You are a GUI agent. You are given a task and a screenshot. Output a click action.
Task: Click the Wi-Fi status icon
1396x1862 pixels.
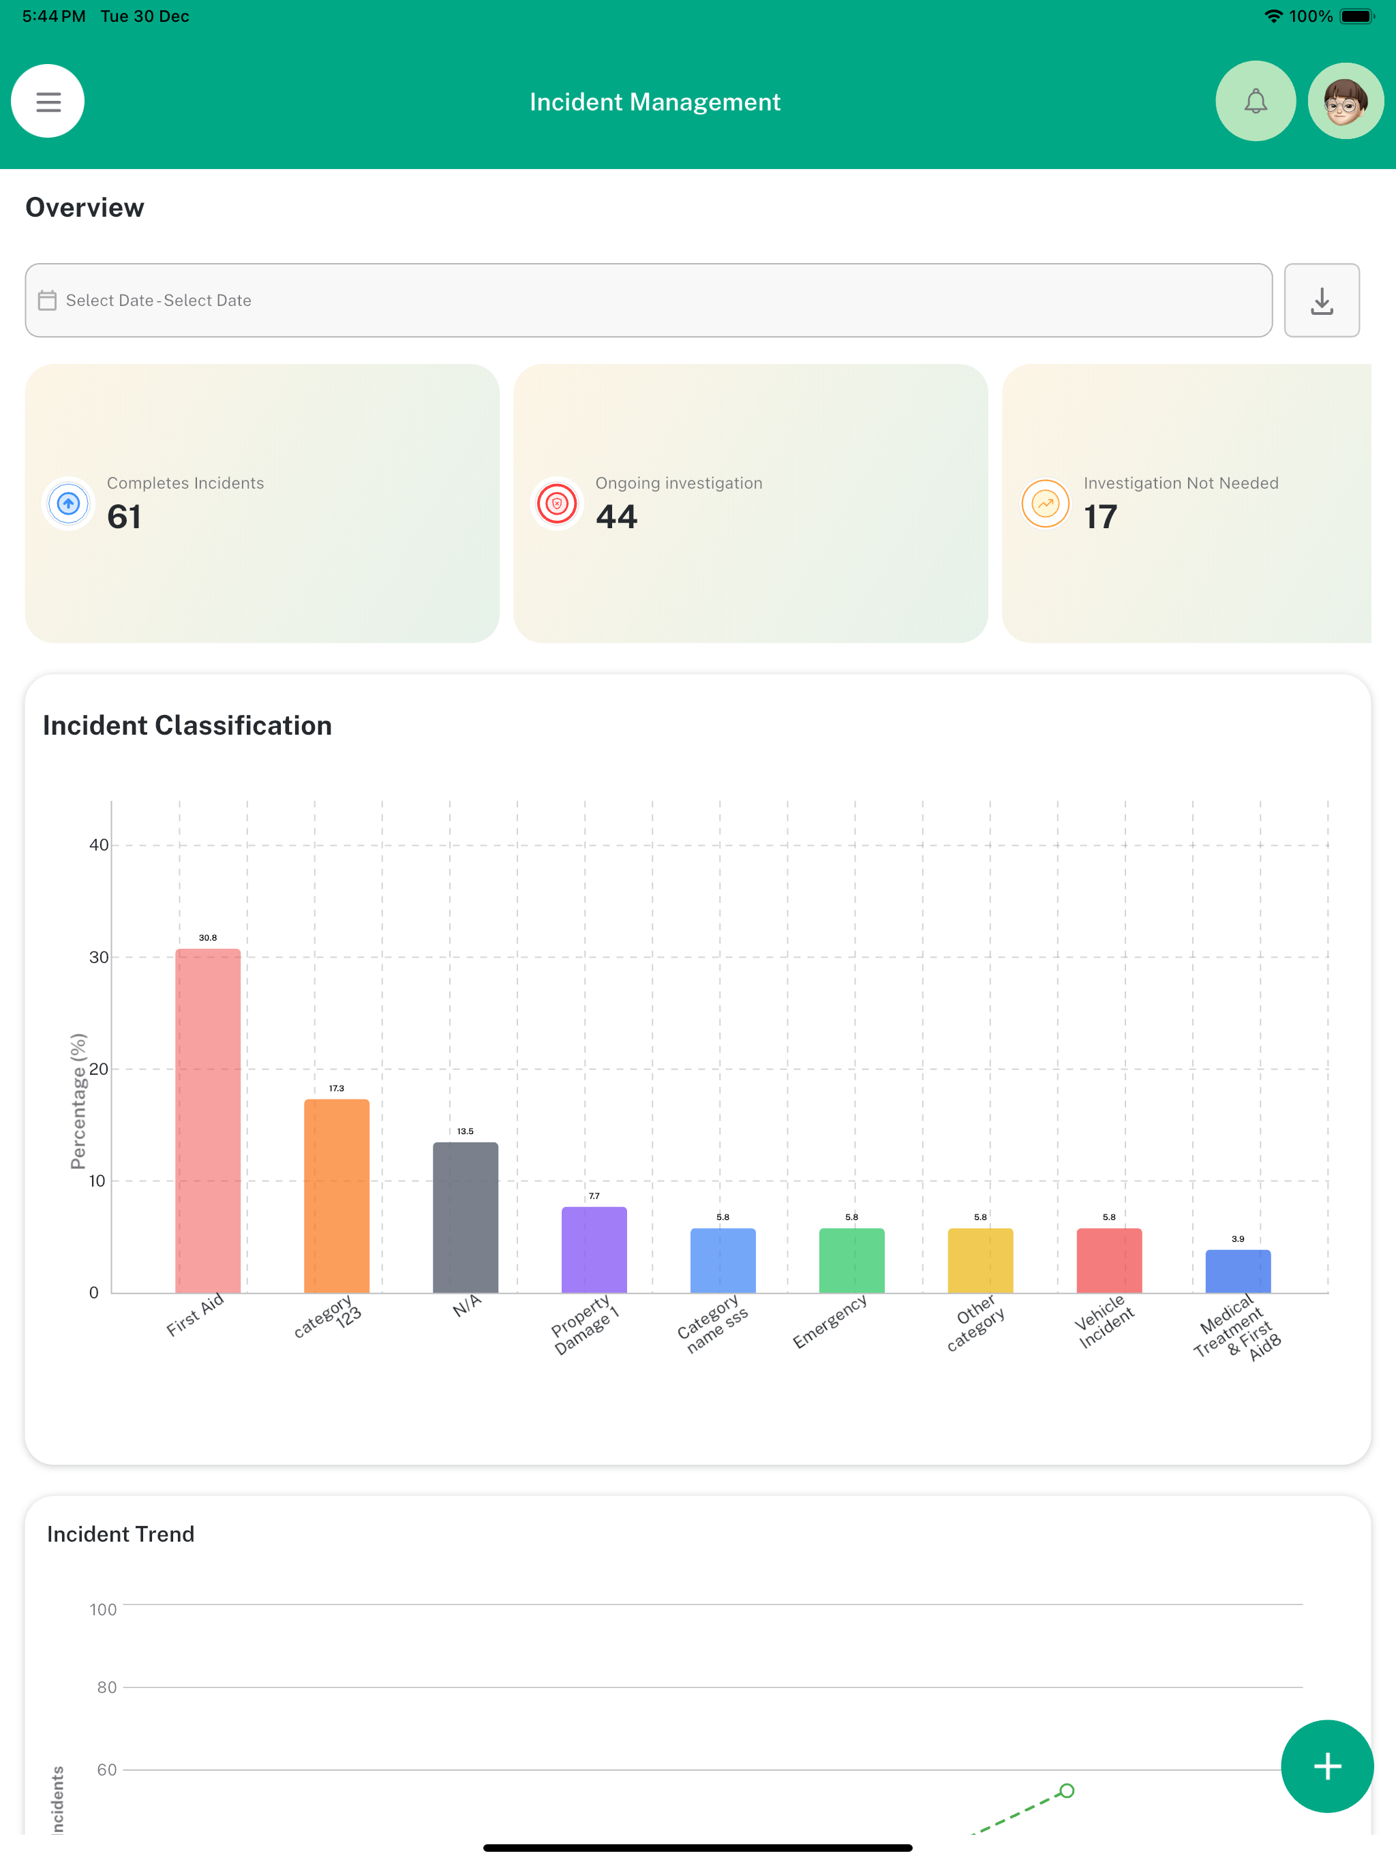pyautogui.click(x=1273, y=16)
